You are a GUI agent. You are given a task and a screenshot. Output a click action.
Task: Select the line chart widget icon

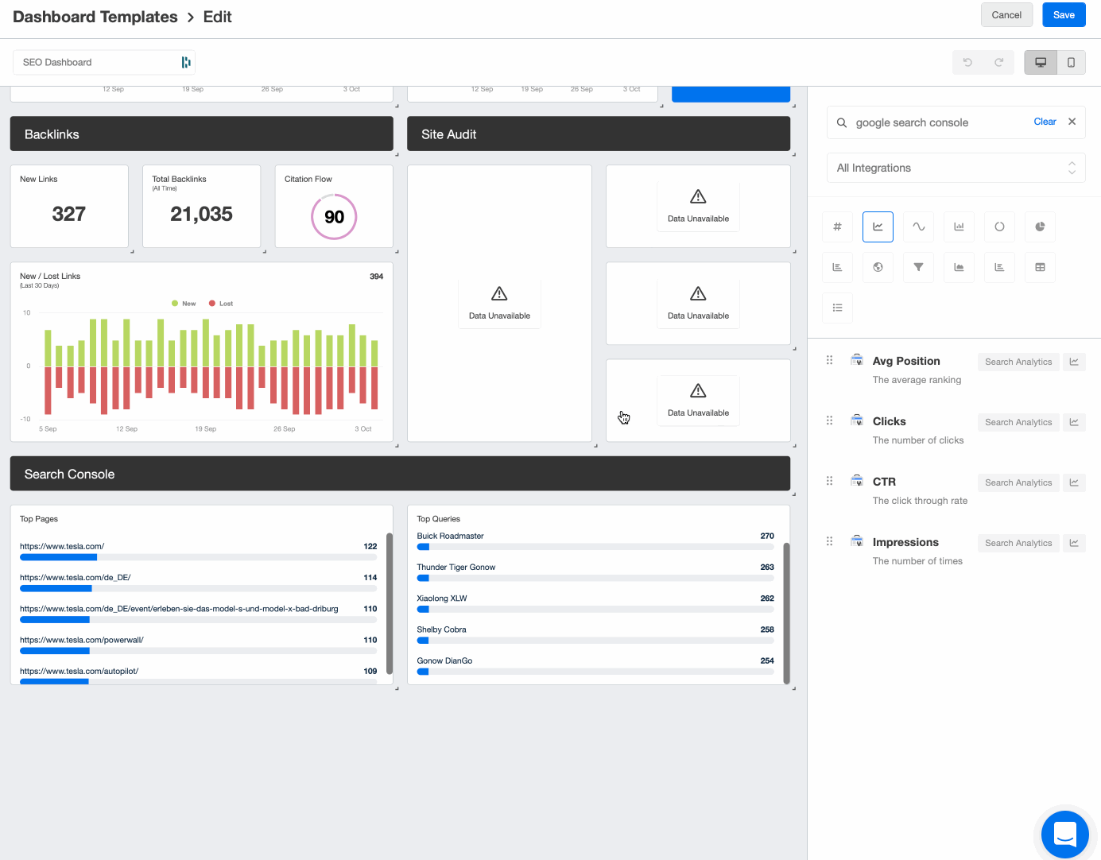[878, 227]
